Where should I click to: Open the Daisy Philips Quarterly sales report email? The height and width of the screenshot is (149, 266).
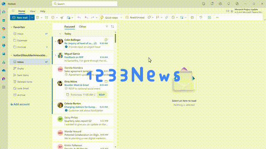click(x=83, y=121)
